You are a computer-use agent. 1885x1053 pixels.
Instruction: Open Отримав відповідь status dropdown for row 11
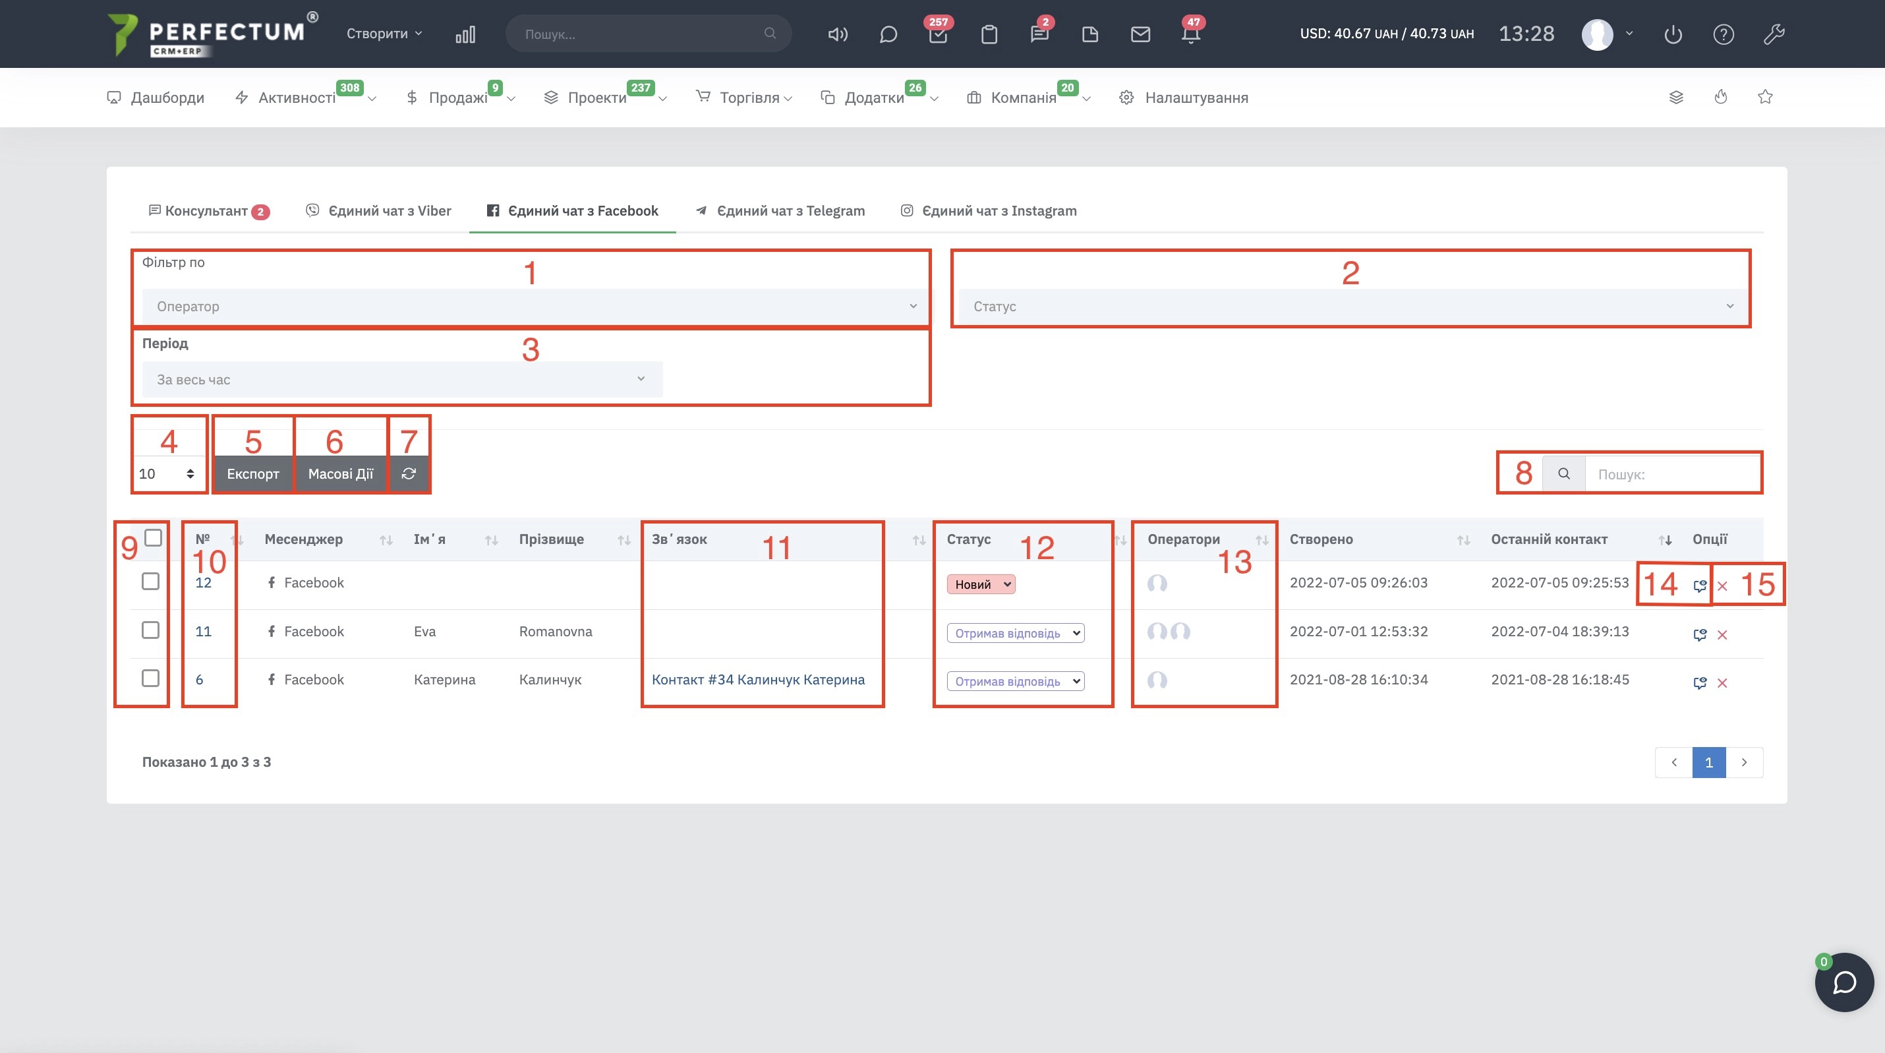pos(1016,633)
